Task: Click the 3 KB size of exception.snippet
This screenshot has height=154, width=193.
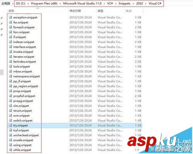Action: pyautogui.click(x=138, y=17)
